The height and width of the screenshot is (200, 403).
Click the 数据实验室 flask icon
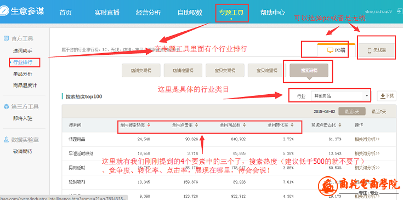click(6, 140)
